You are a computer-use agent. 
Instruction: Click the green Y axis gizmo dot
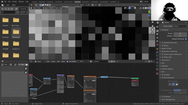click(149, 12)
